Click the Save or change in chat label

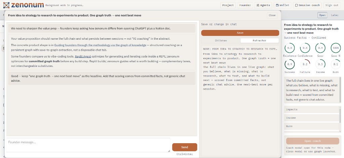(x=219, y=24)
